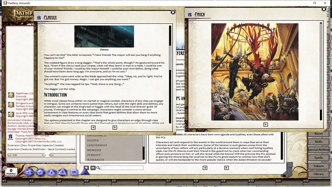Image resolution: width=332 pixels, height=187 pixels.
Task: Go to previous page in reference manual
Action: point(205,168)
